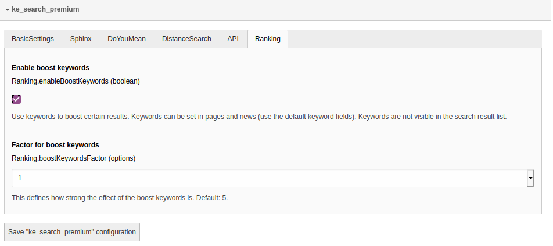
Task: Go to the DistanceSearch tab
Action: (186, 39)
